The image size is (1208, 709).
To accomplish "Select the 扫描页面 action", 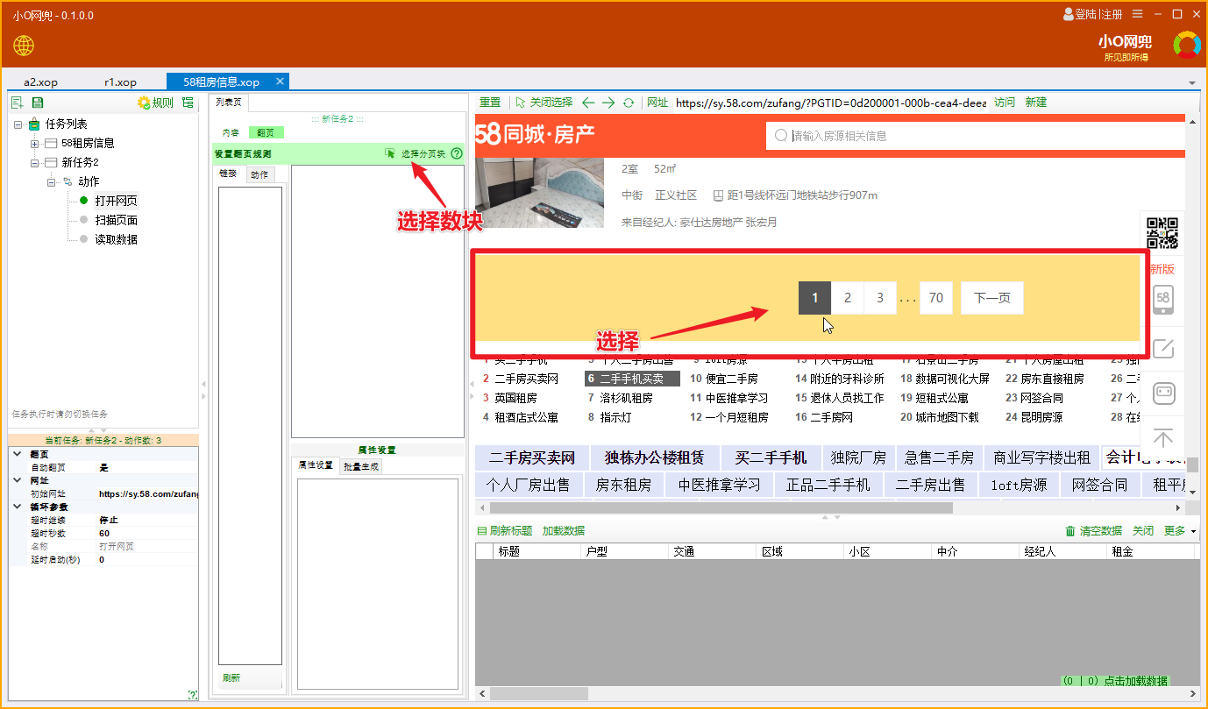I will click(116, 220).
